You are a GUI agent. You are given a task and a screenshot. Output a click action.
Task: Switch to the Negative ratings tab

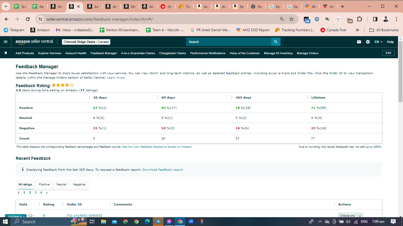(x=79, y=185)
